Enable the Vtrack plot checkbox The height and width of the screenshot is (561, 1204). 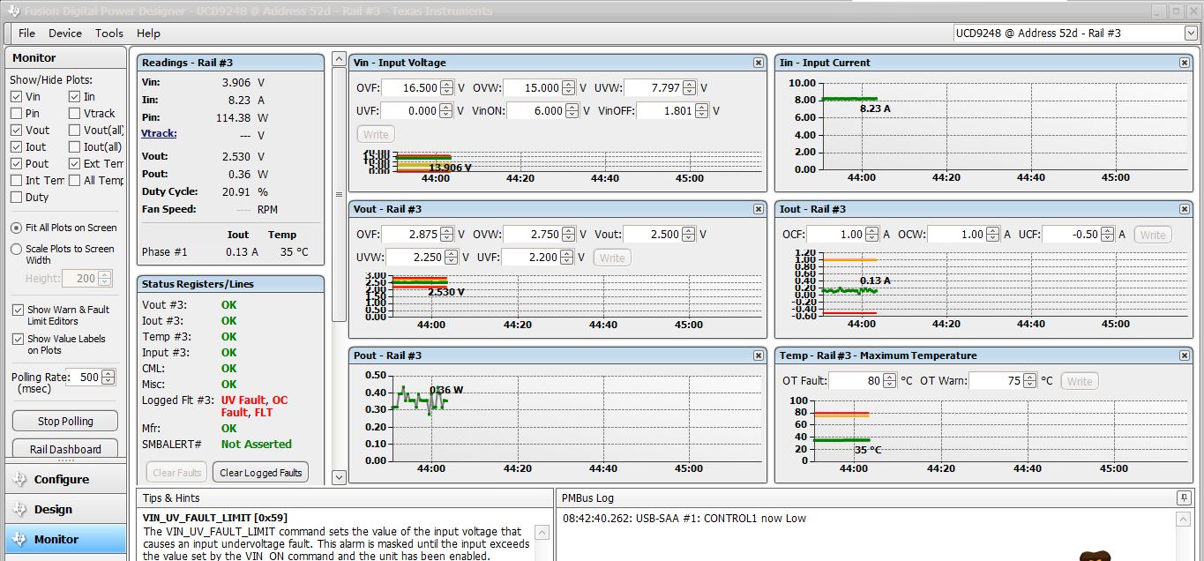[x=75, y=114]
